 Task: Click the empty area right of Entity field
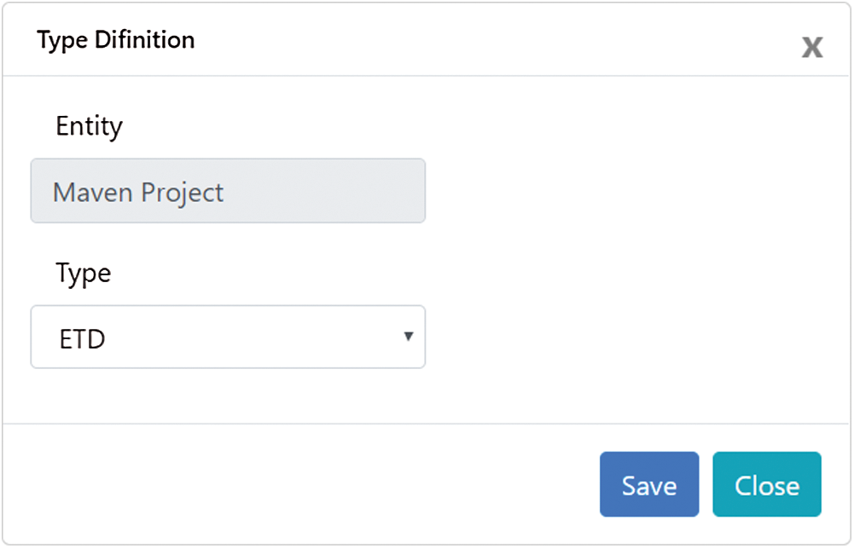coord(623,191)
